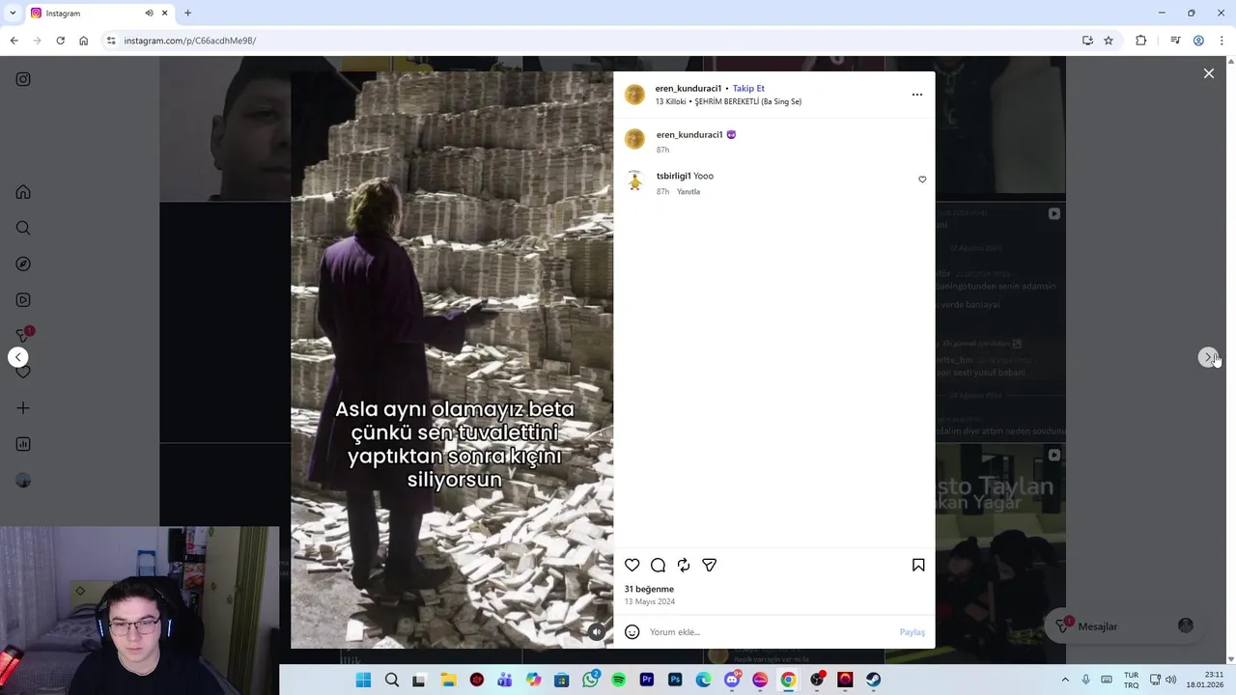Viewport: 1236px width, 695px height.
Task: Go to previous post arrow
Action: tap(17, 357)
